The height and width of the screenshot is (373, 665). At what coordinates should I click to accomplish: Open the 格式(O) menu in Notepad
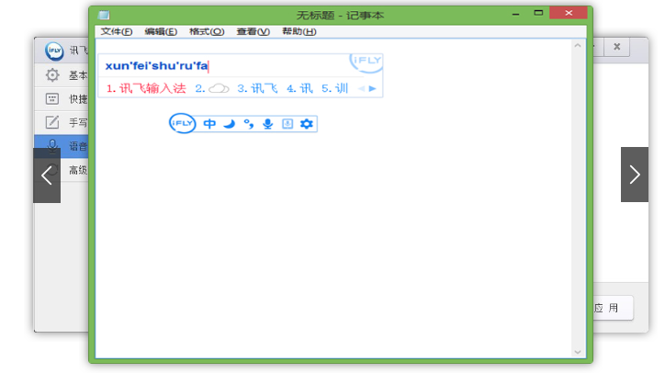coord(207,31)
